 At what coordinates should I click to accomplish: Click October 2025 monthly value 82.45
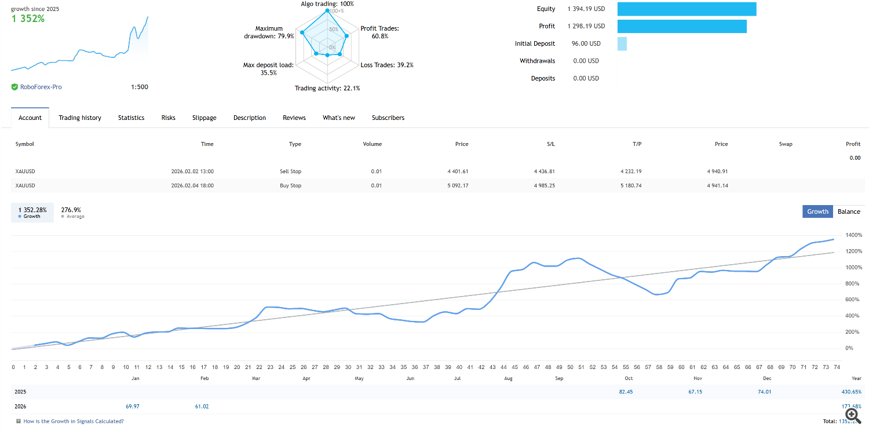click(x=626, y=392)
